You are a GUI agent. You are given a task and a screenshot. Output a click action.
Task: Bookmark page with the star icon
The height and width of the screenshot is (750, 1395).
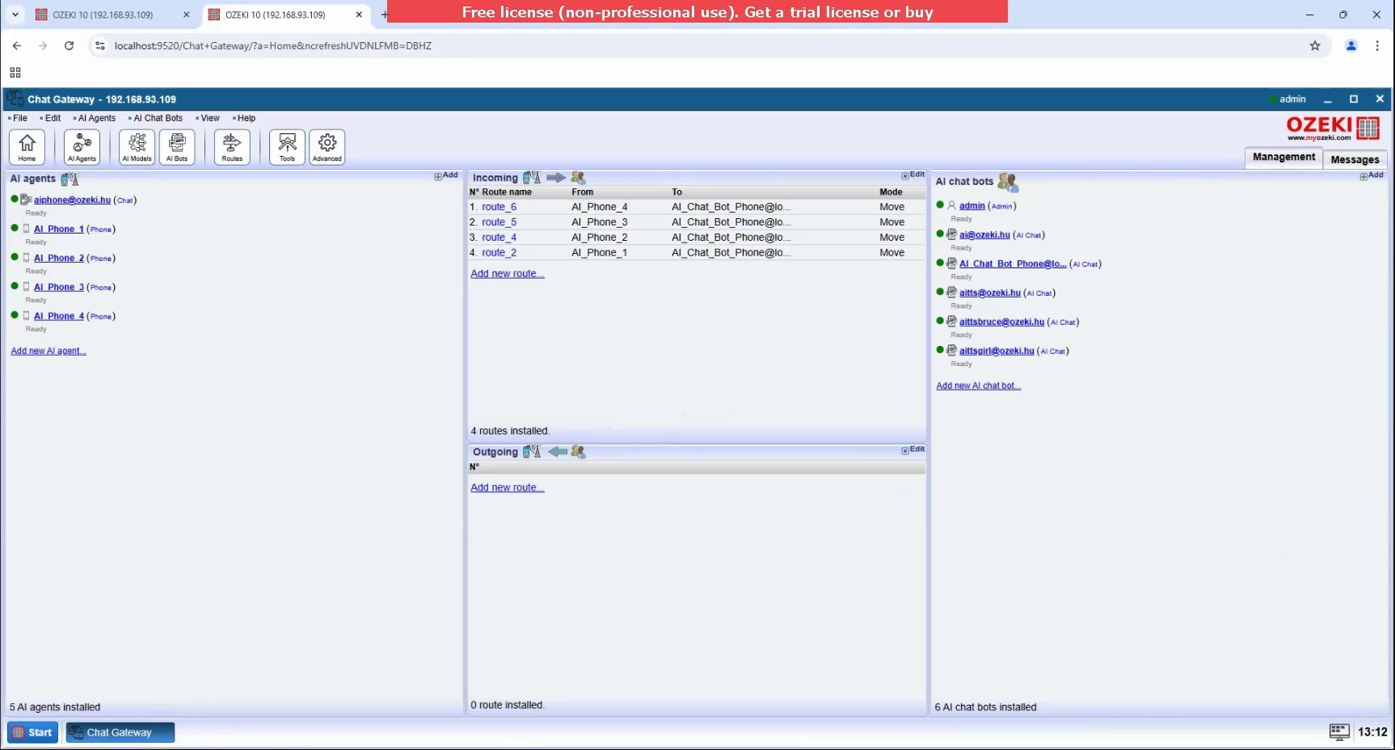tap(1315, 46)
